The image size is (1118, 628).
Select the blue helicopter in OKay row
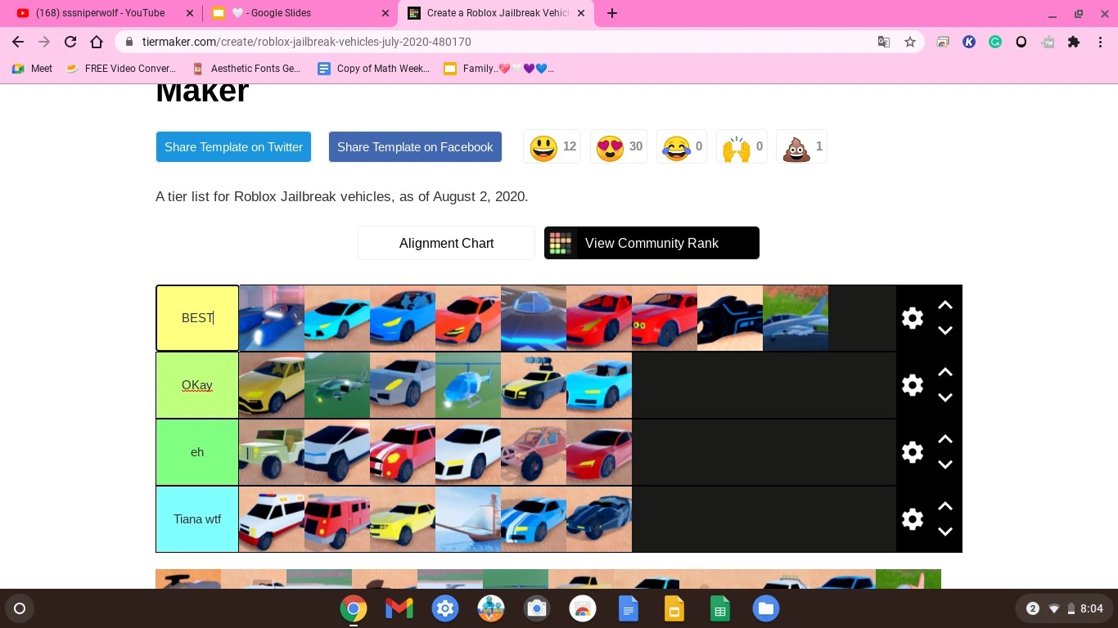(x=468, y=385)
